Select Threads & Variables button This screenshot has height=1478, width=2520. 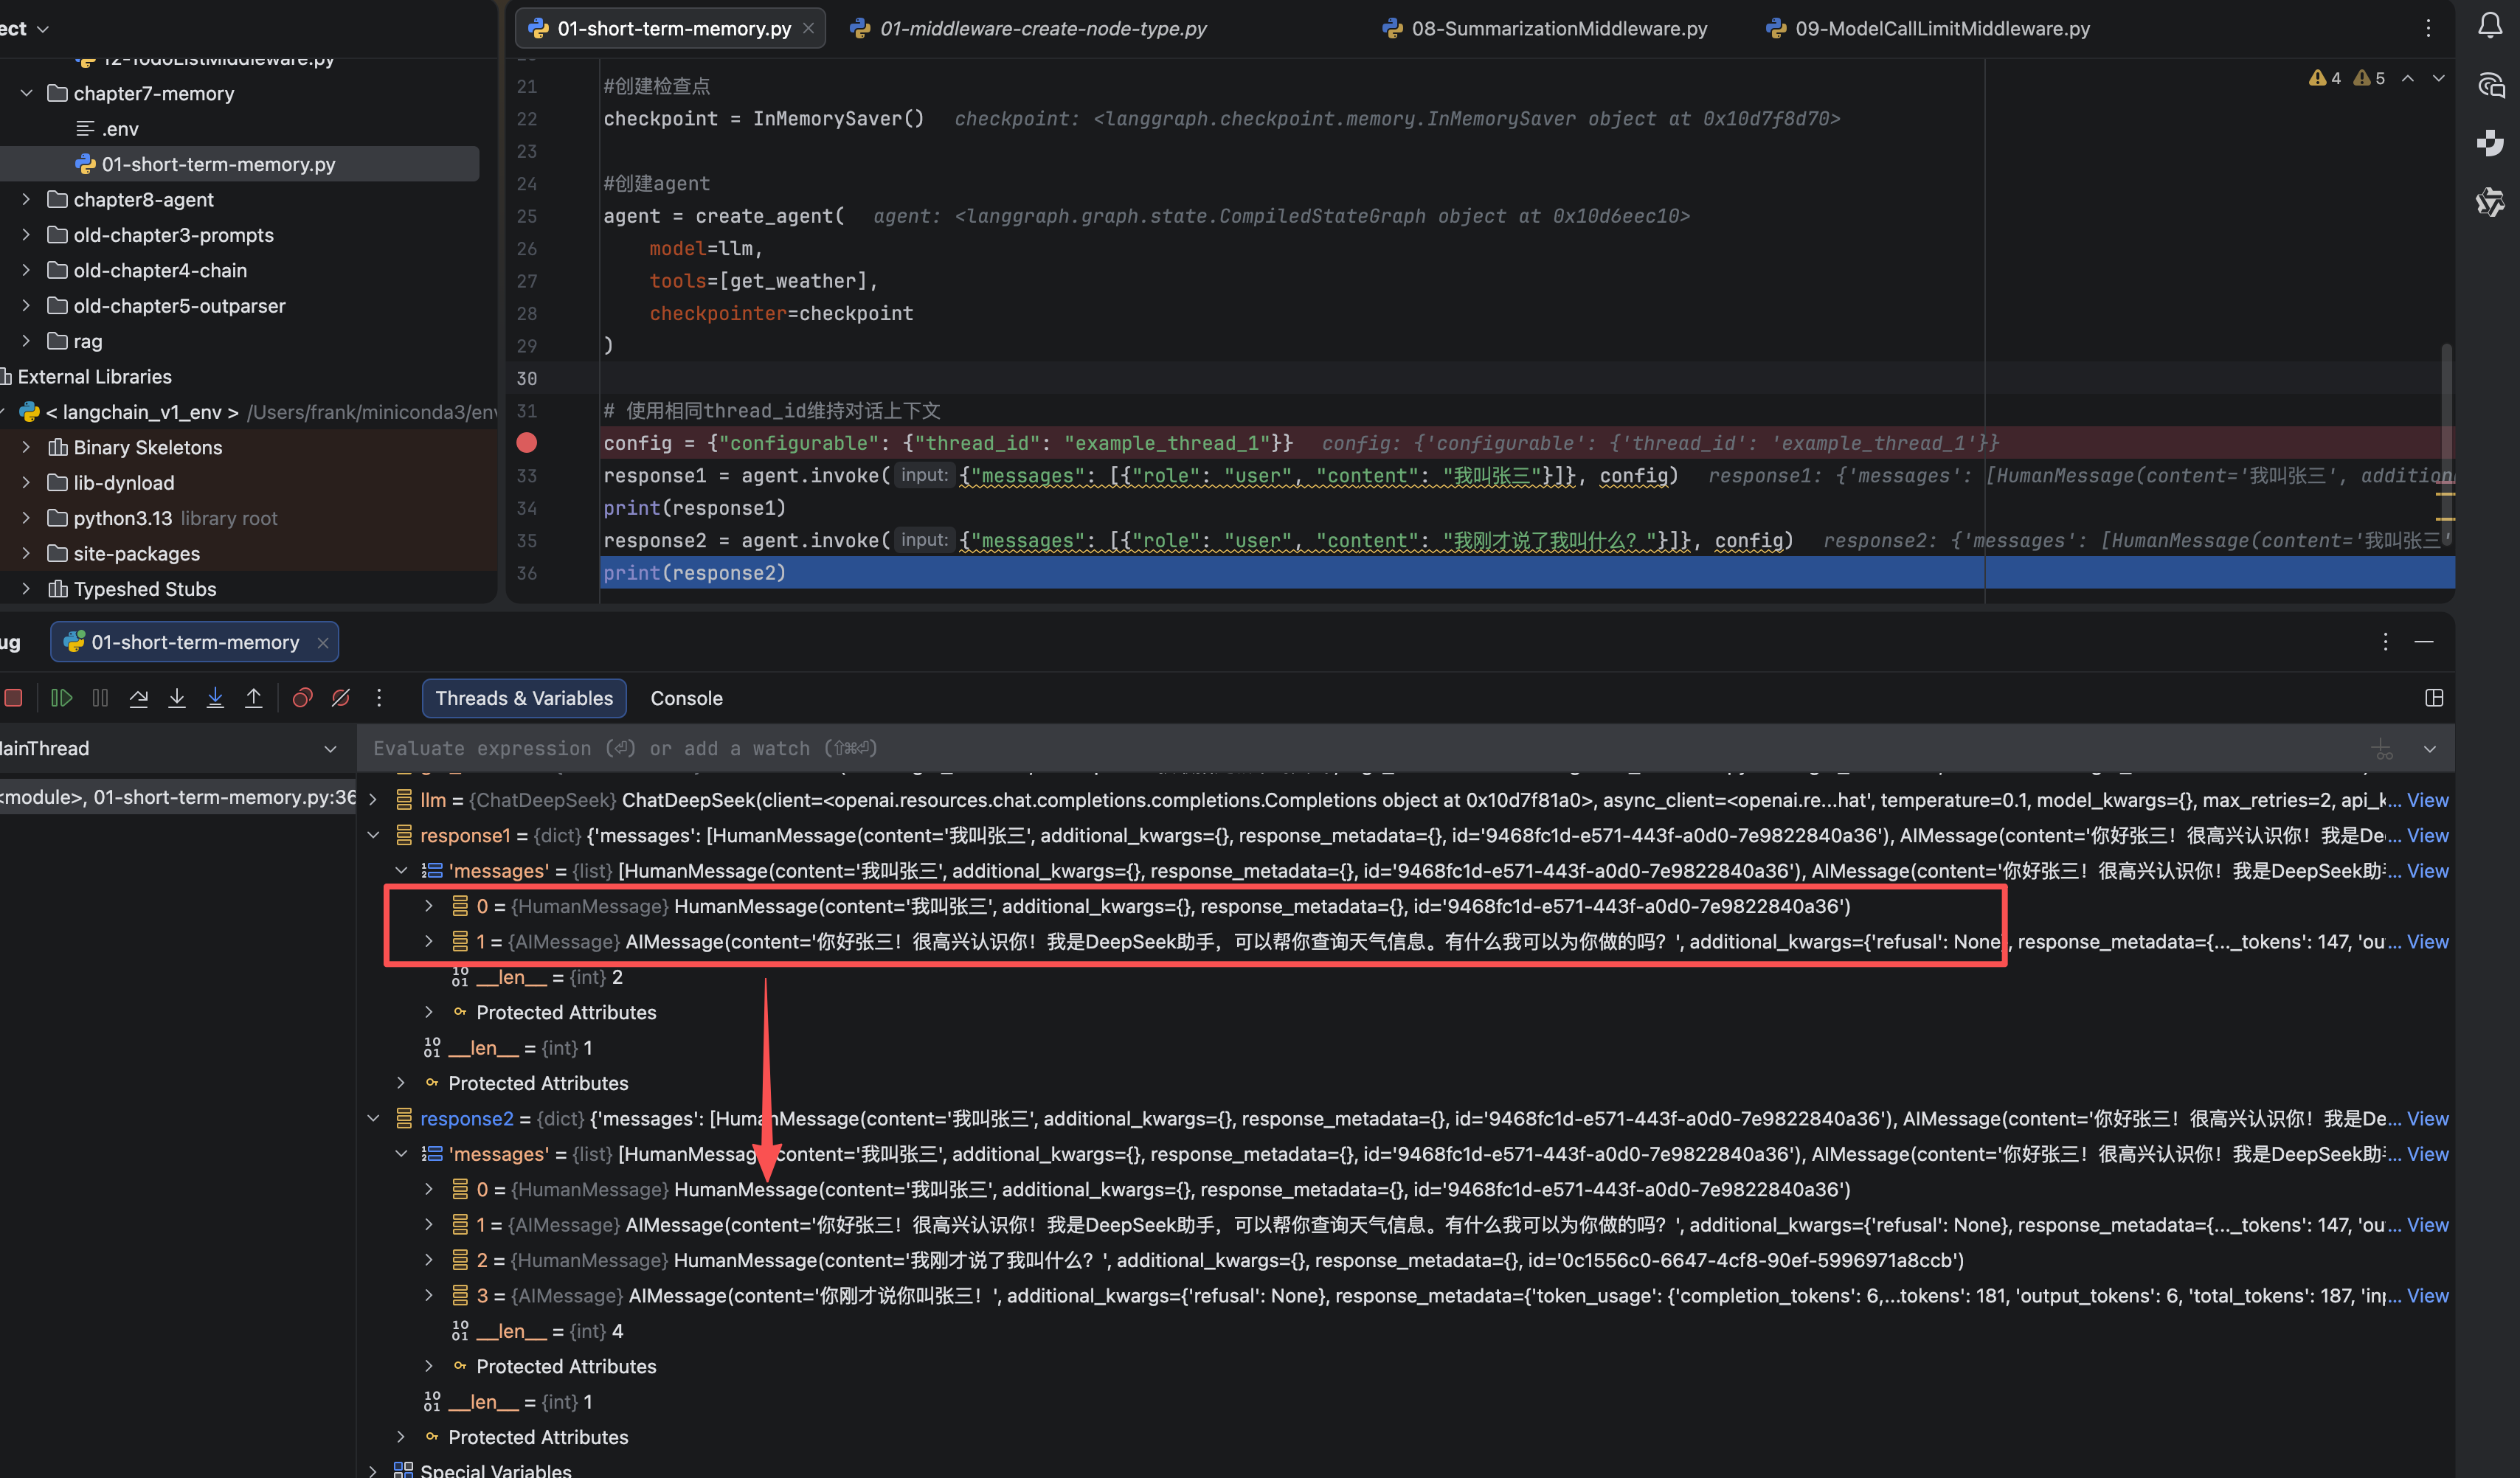coord(523,698)
